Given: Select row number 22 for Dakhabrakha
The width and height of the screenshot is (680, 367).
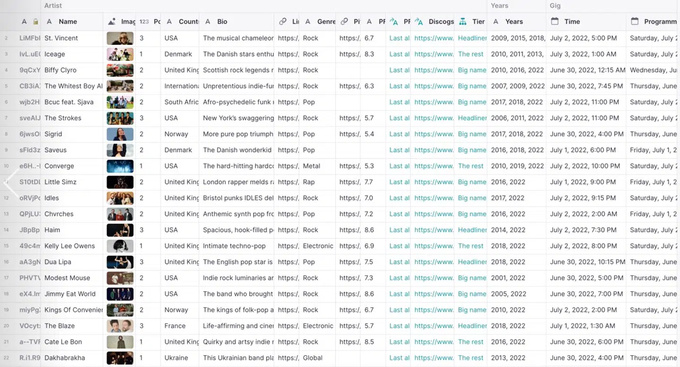Looking at the screenshot, I should pyautogui.click(x=7, y=358).
